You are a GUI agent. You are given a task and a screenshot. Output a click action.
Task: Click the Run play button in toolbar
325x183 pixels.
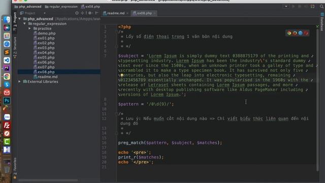[x=294, y=7]
